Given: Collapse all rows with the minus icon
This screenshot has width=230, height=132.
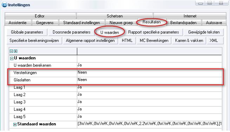Looking at the screenshot, I should (11, 51).
